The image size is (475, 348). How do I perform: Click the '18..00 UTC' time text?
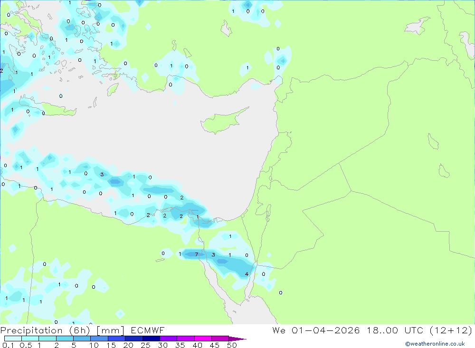click(x=395, y=330)
